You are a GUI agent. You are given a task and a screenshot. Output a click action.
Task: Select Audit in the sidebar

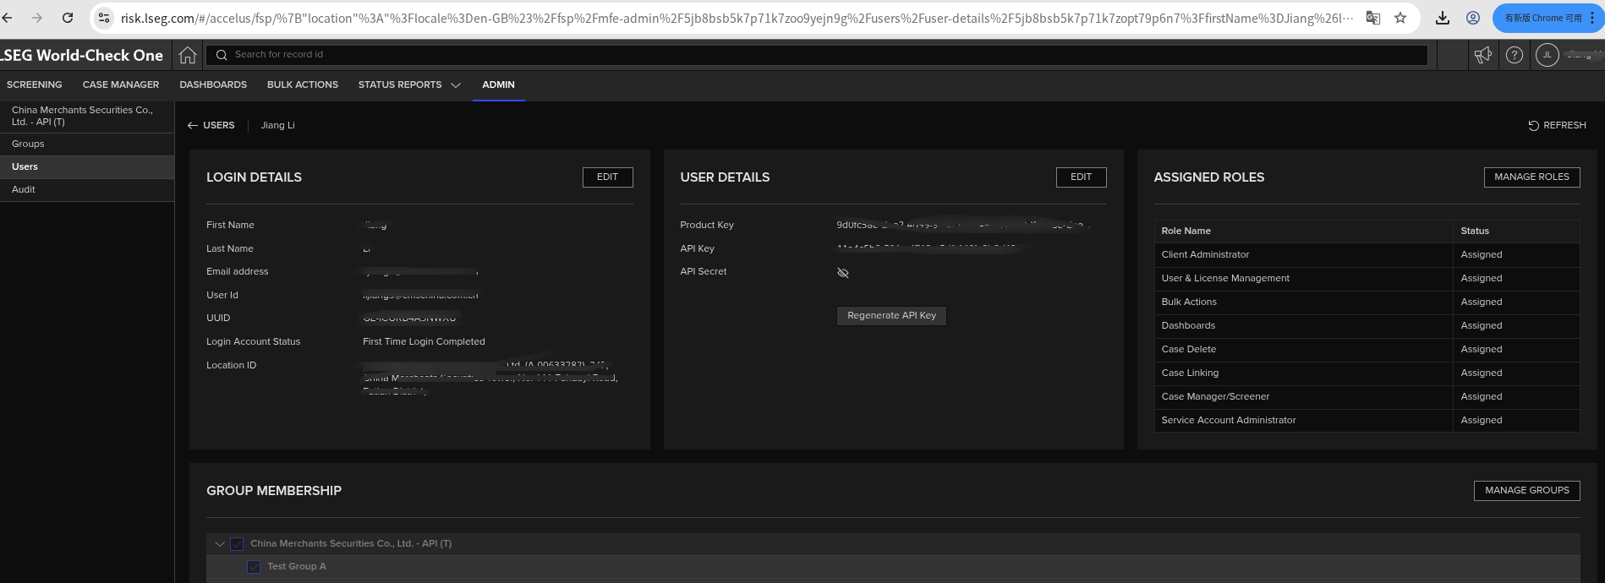[x=87, y=190]
